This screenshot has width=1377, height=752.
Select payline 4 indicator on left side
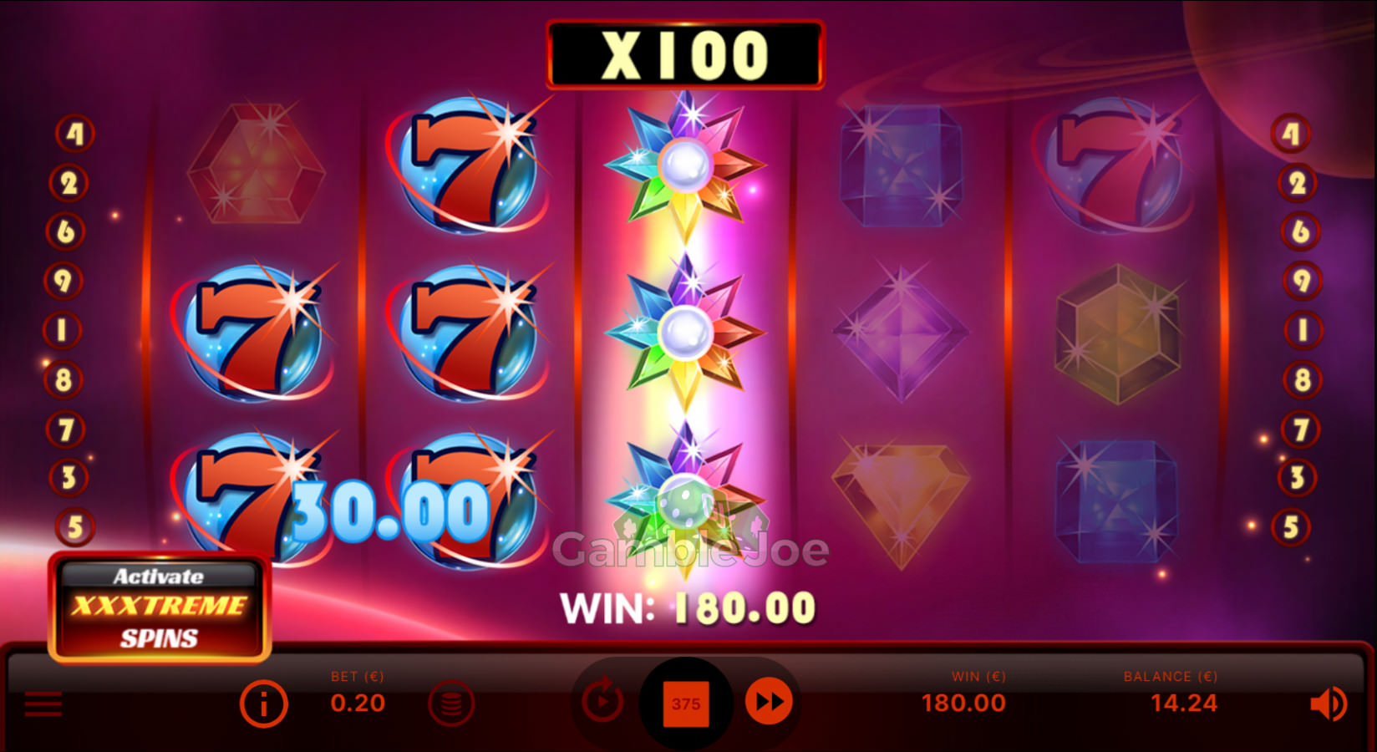[x=75, y=134]
